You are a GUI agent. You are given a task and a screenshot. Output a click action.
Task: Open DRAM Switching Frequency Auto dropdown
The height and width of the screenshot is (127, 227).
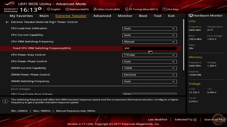149,81
